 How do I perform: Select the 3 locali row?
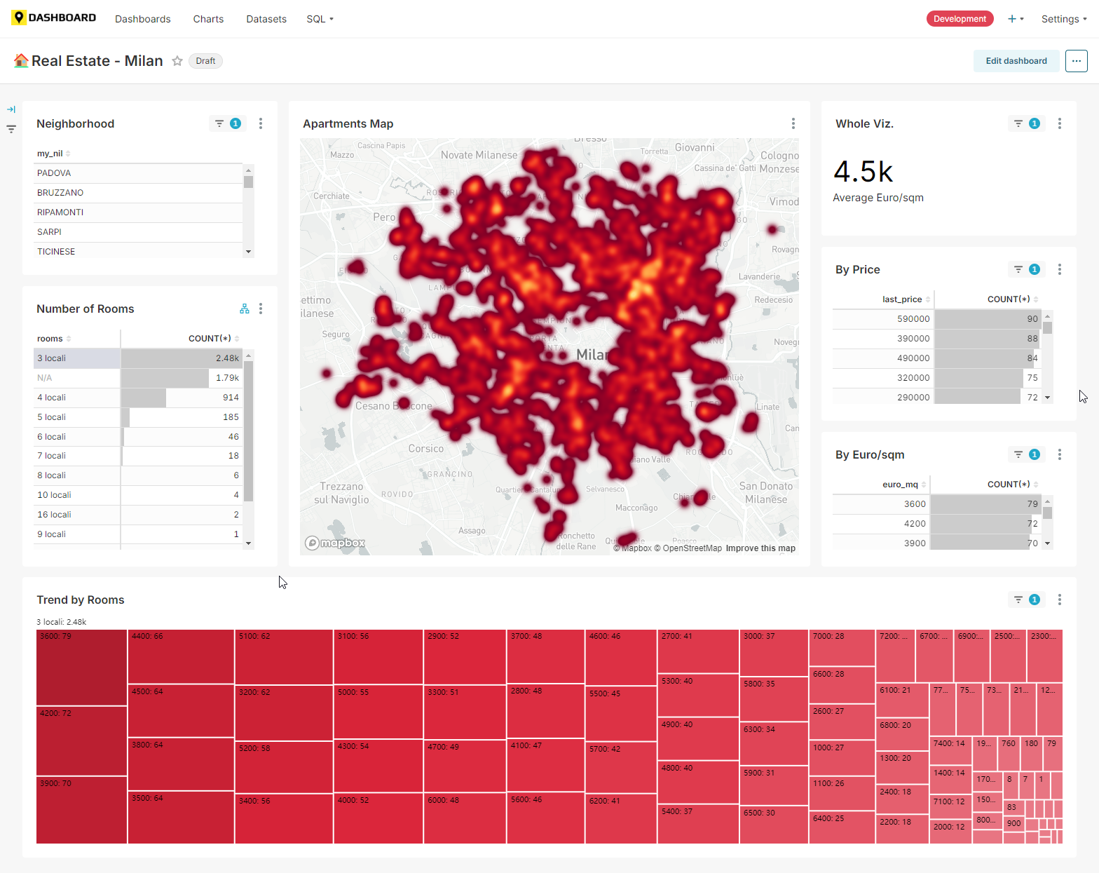pos(138,358)
